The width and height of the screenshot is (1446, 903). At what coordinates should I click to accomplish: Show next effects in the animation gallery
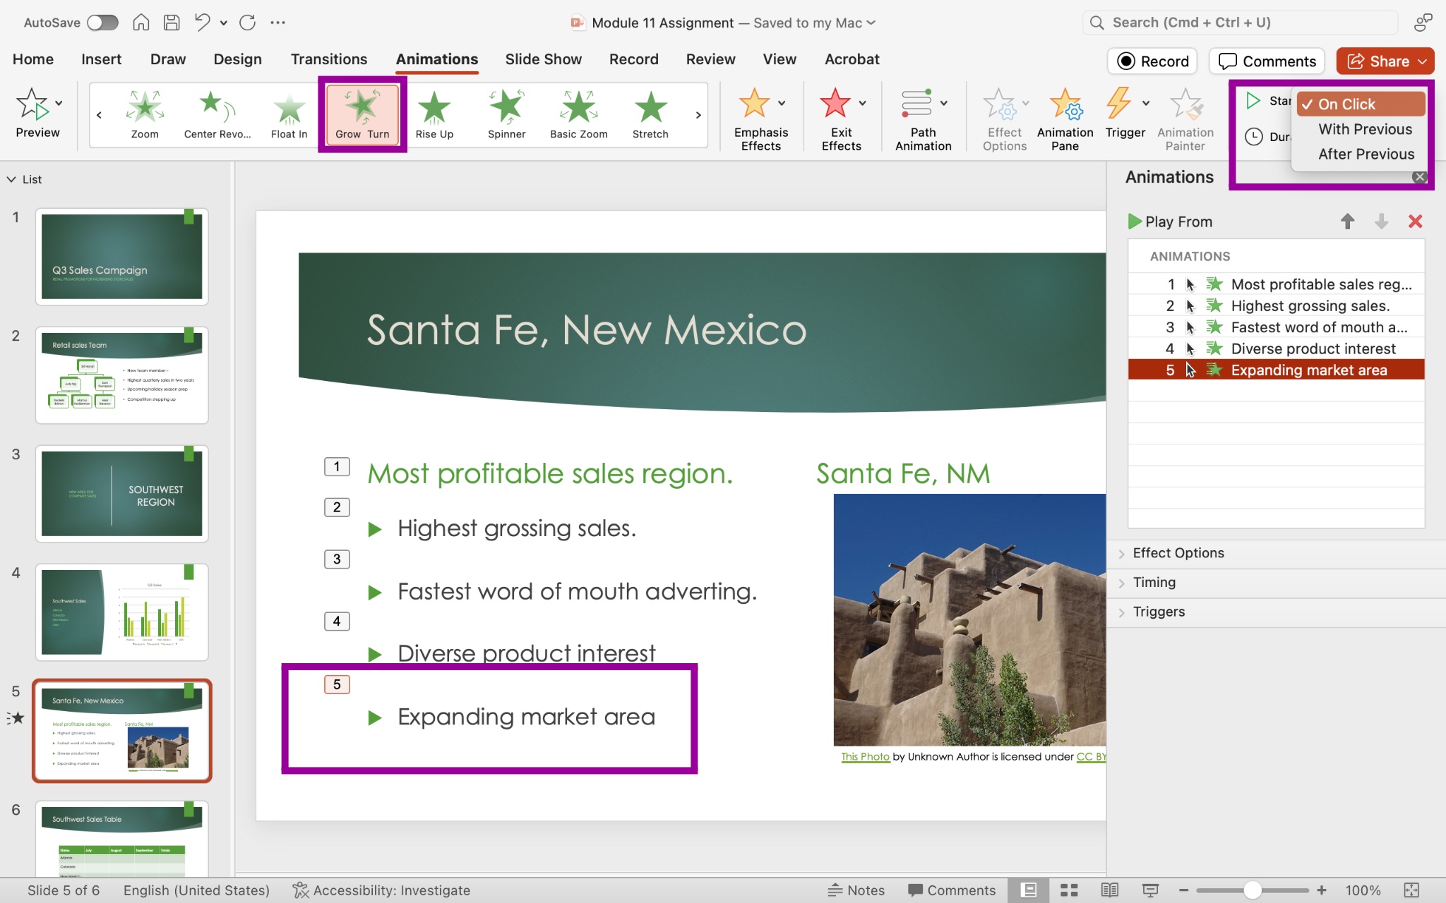tap(698, 115)
